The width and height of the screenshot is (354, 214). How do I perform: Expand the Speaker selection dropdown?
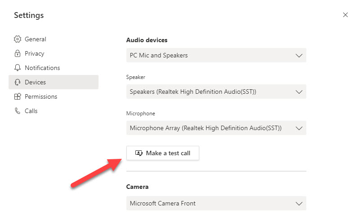tap(216, 92)
